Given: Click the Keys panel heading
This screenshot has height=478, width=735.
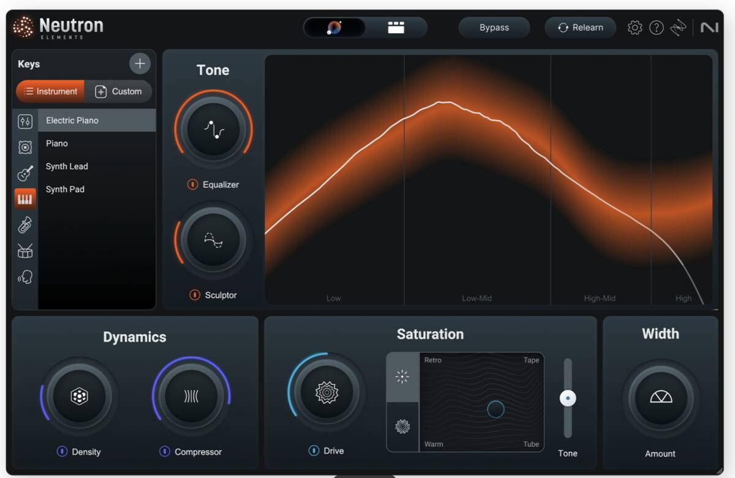Looking at the screenshot, I should (x=29, y=64).
